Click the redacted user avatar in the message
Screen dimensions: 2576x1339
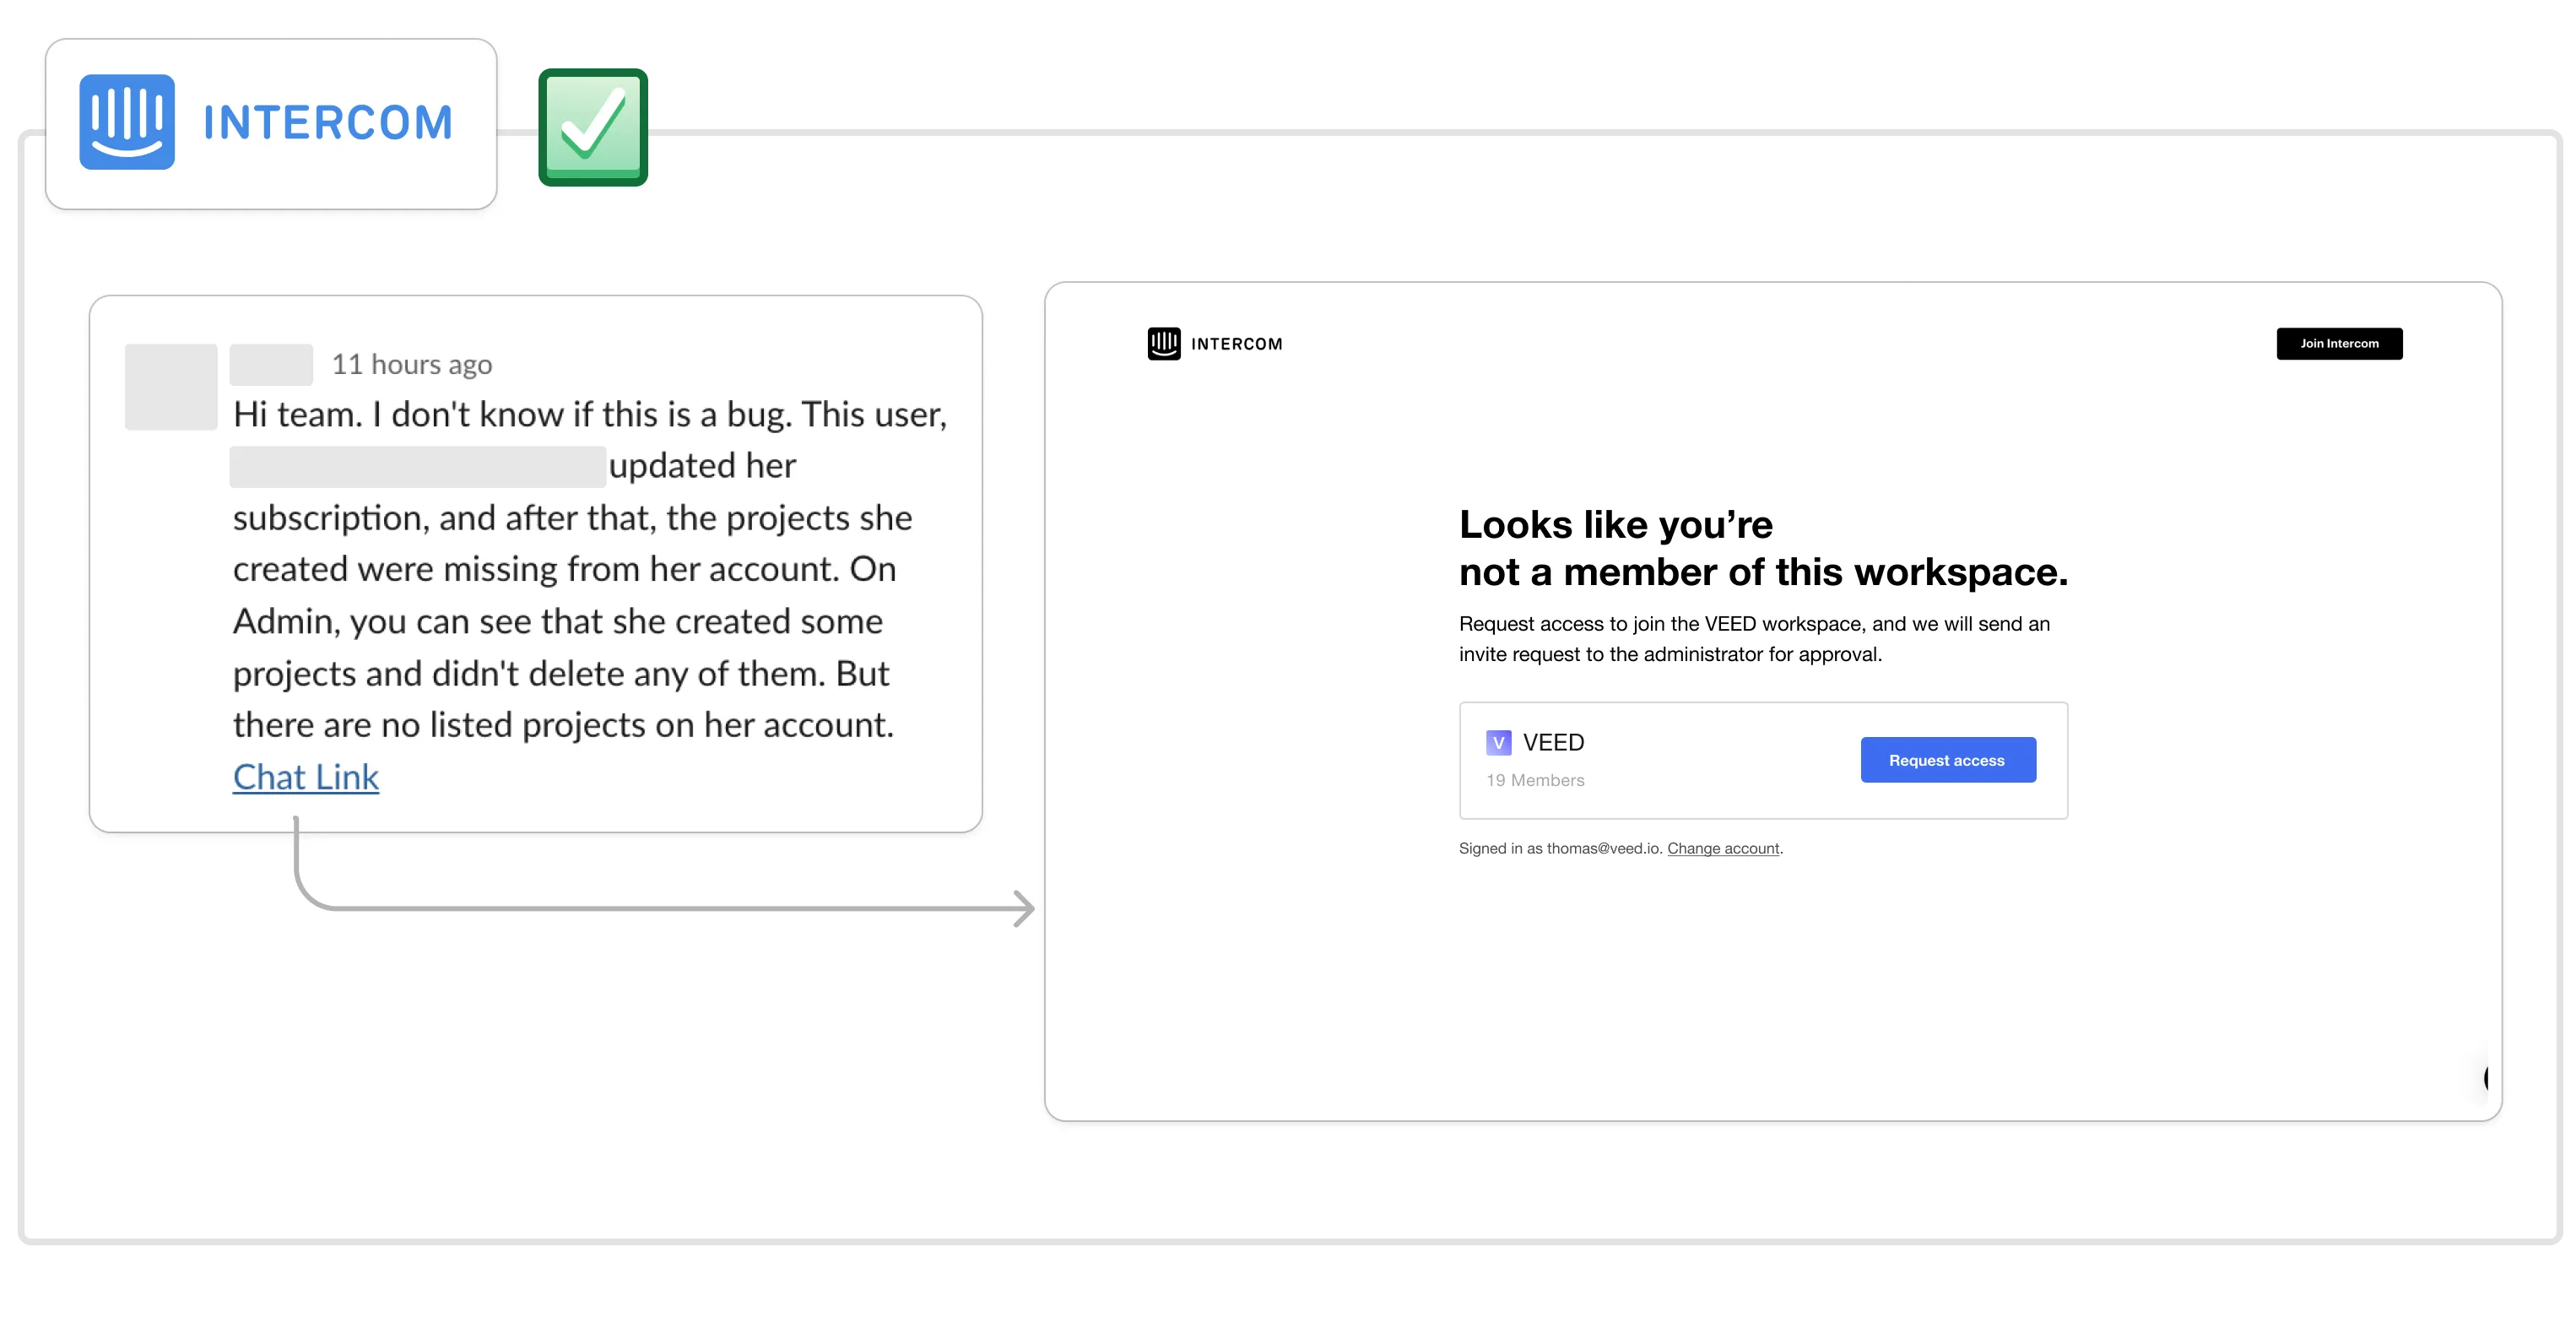click(171, 387)
